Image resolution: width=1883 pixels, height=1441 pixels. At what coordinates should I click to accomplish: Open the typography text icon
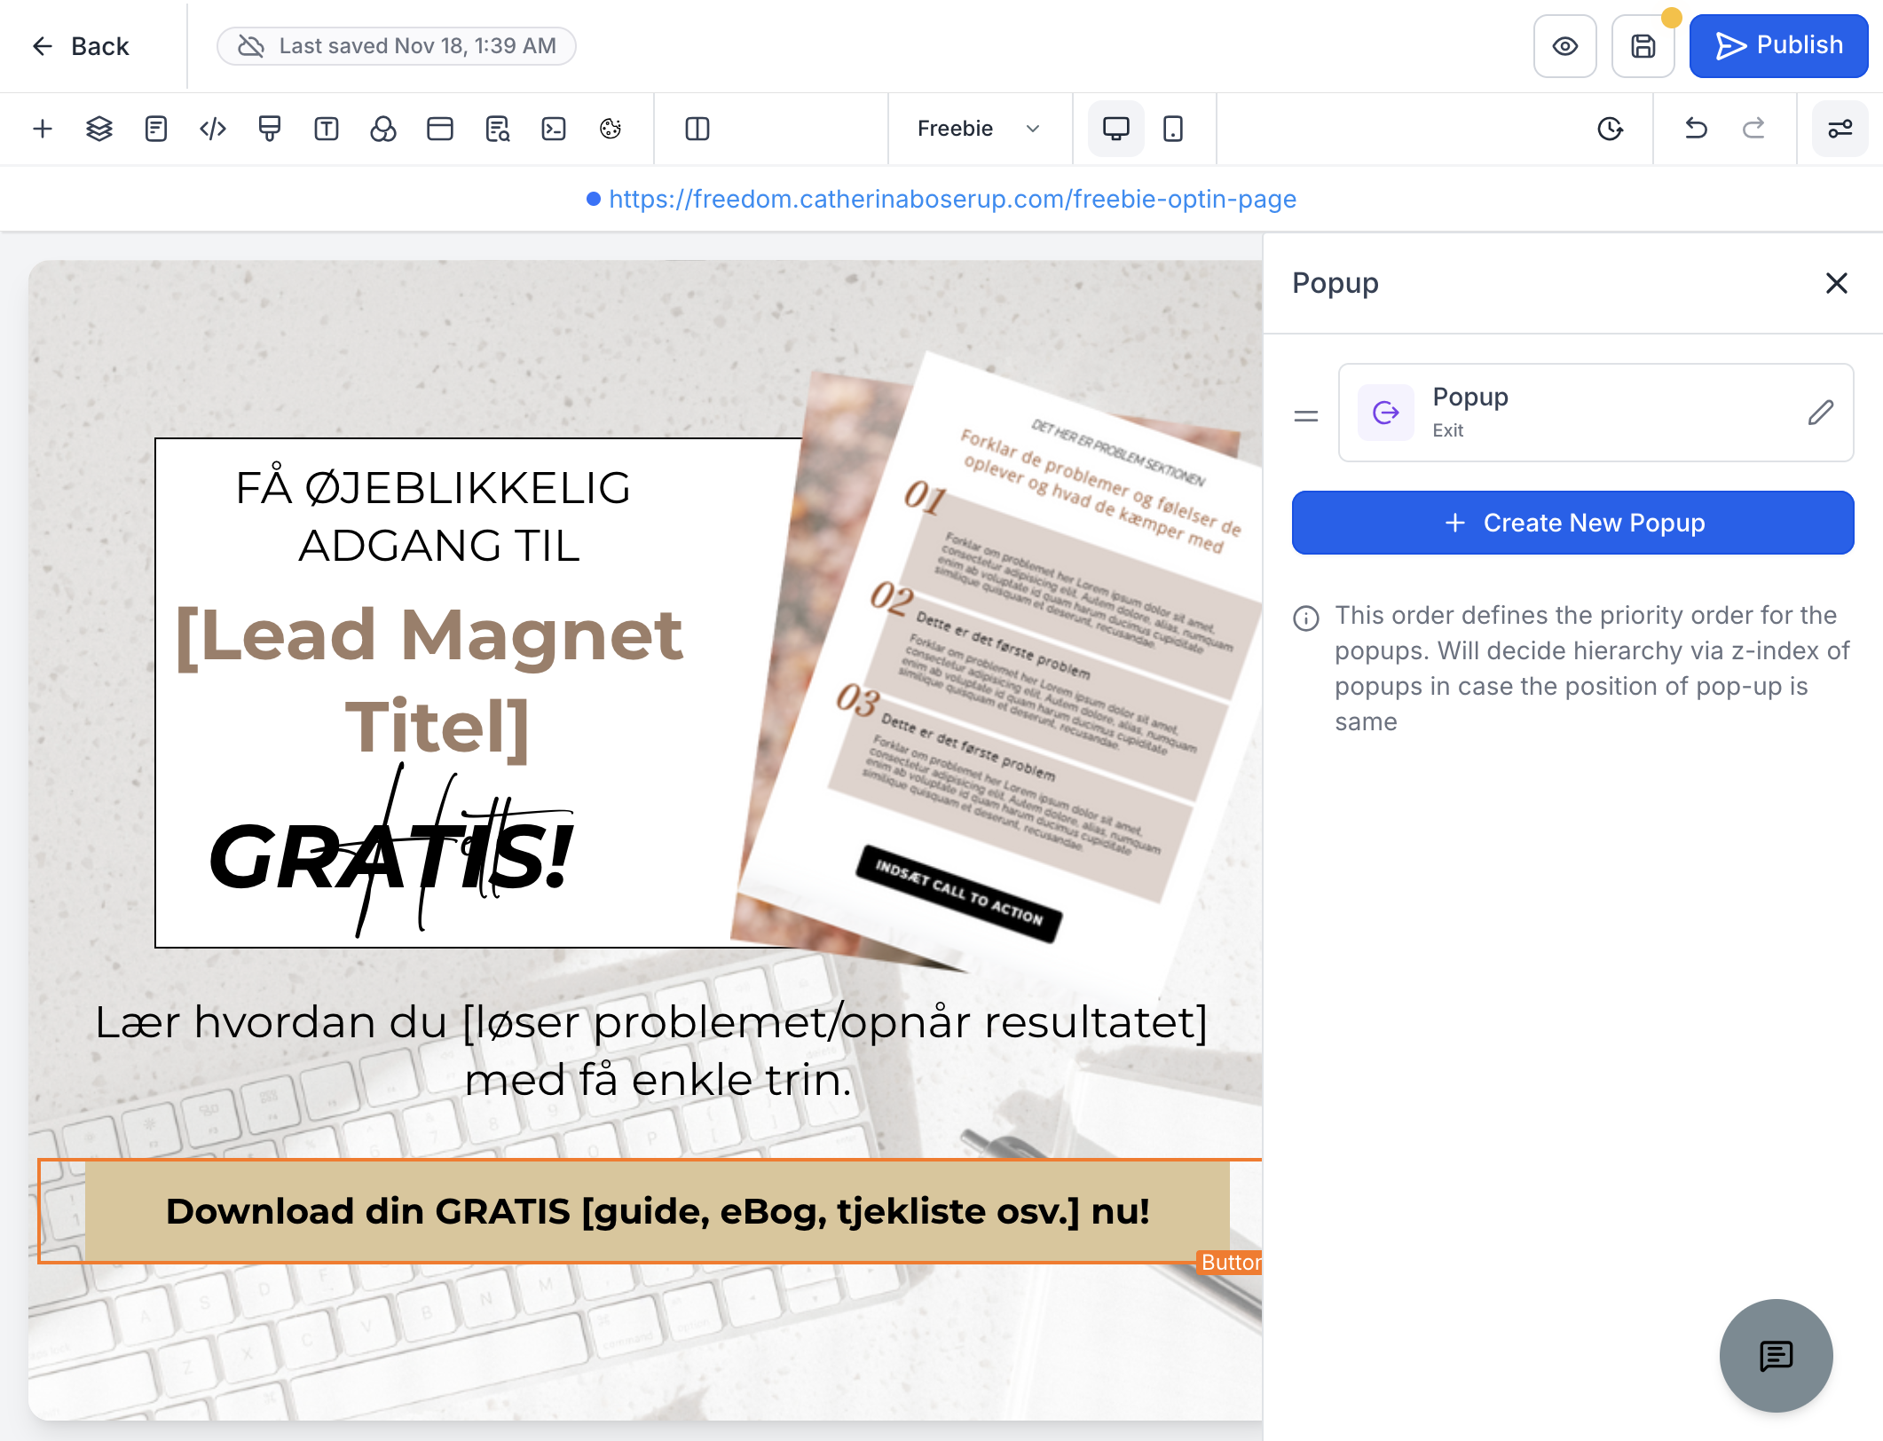(x=327, y=129)
